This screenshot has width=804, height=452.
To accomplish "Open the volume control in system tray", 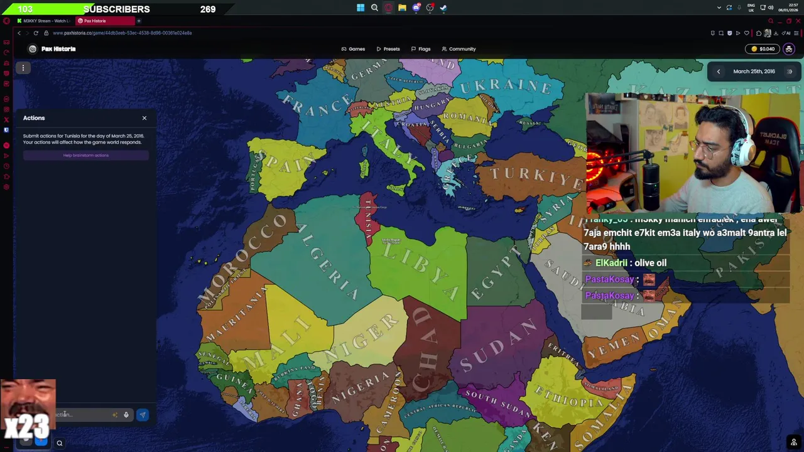I will pos(771,8).
